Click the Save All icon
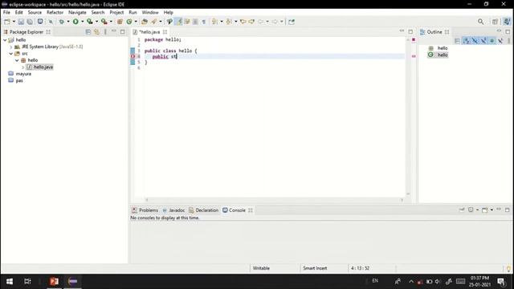Image resolution: width=514 pixels, height=289 pixels. tap(30, 22)
